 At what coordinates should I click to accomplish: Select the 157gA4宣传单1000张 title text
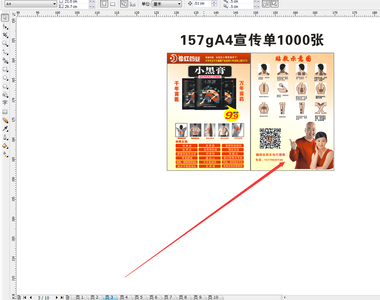252,40
